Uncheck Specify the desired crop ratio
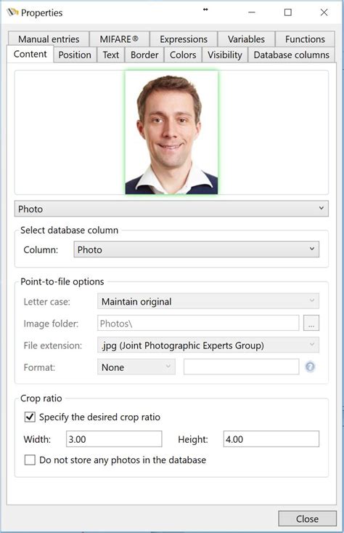 (x=30, y=417)
